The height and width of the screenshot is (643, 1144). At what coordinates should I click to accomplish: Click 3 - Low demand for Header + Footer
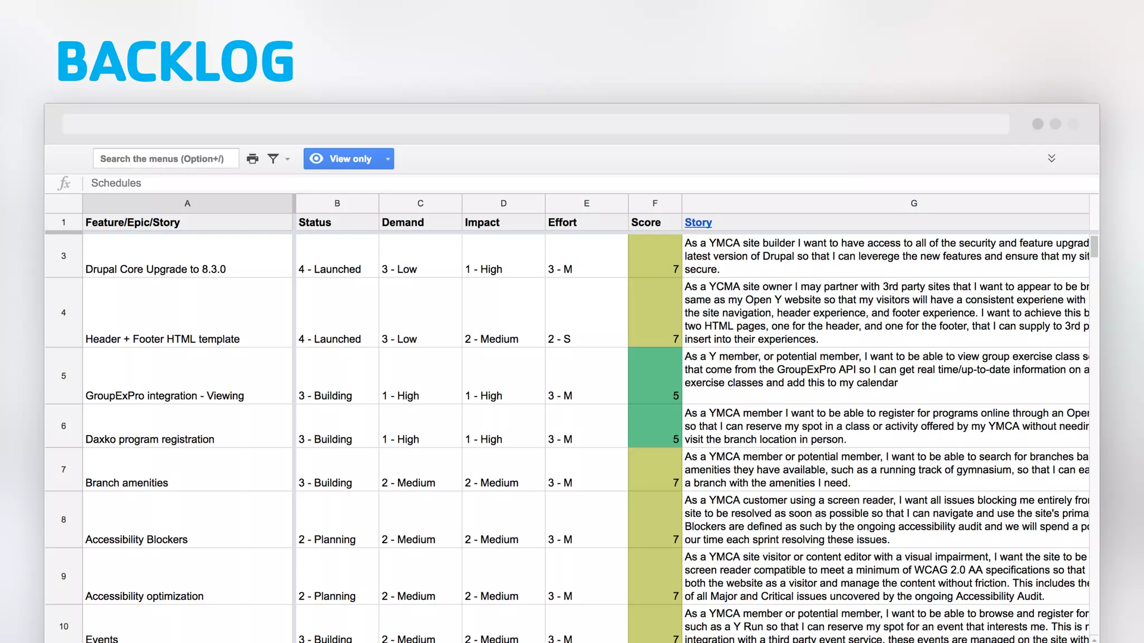tap(421, 313)
